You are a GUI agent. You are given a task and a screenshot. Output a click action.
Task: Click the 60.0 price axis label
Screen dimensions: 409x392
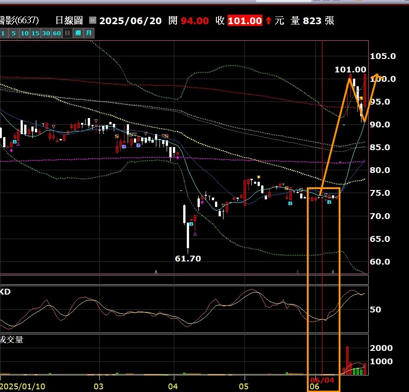click(380, 261)
